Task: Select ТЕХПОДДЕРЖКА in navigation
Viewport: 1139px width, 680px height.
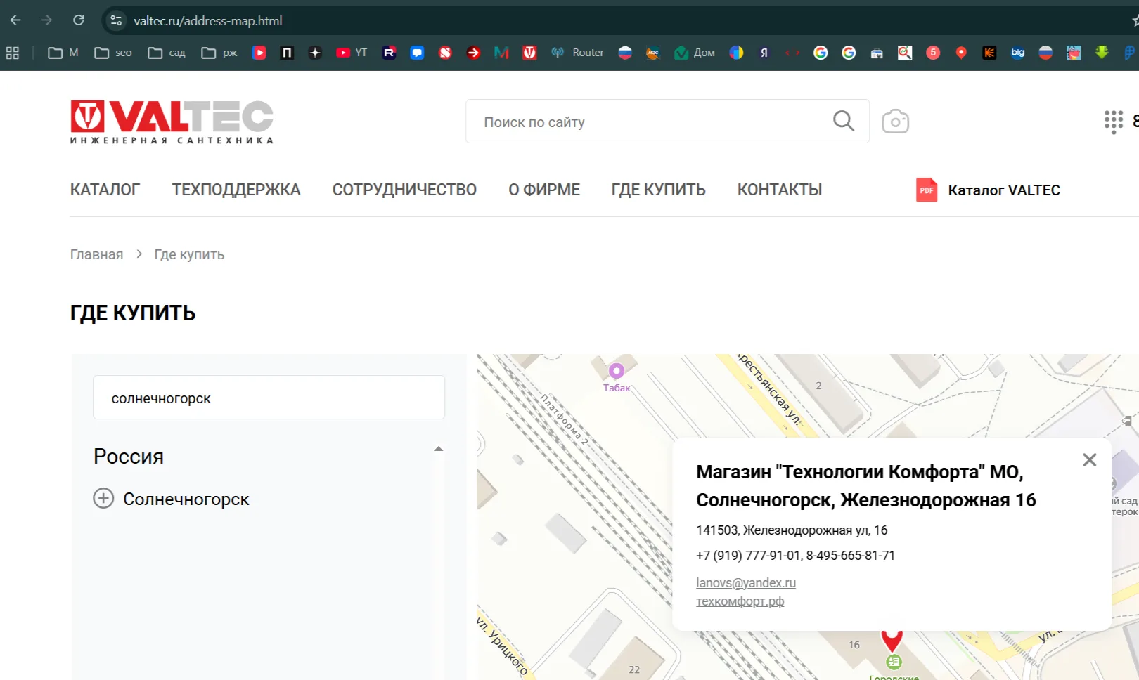Action: (x=236, y=190)
